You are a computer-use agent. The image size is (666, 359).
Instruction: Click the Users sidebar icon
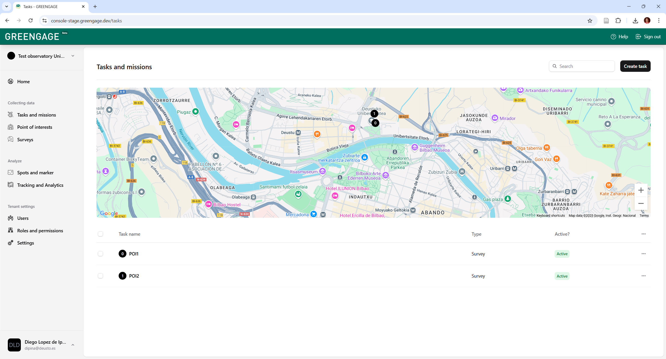(11, 218)
